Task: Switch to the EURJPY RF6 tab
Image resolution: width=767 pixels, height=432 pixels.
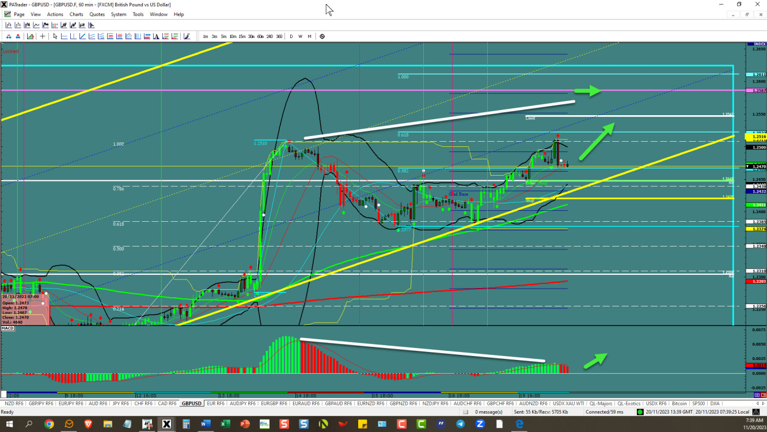Action: click(71, 403)
